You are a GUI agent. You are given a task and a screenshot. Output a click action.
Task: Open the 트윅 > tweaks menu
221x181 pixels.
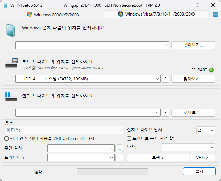158,157
